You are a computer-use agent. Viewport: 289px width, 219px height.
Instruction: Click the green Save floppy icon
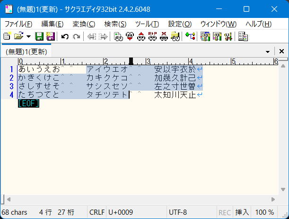(39, 36)
